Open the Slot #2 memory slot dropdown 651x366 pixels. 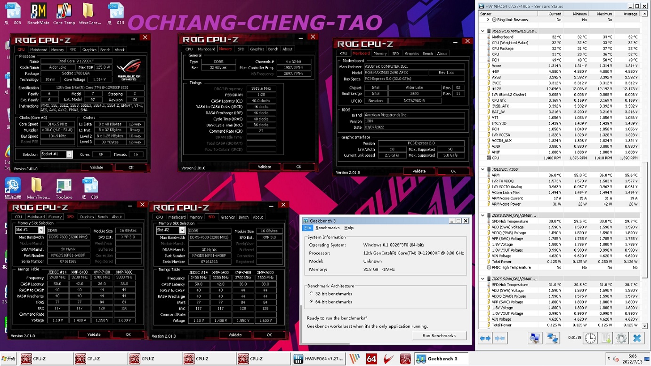tap(182, 231)
